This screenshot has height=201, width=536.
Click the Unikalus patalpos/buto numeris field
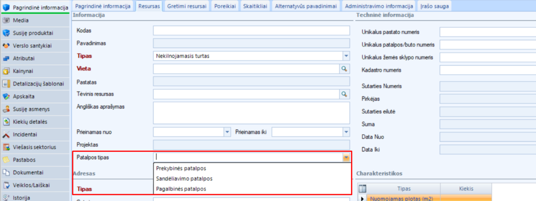click(488, 44)
